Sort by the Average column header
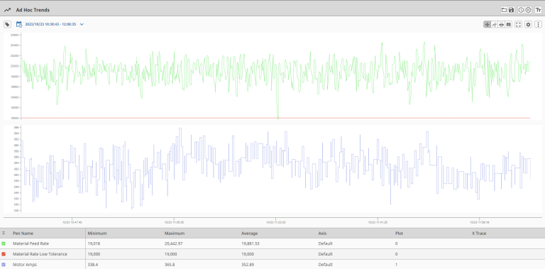The image size is (545, 269). [x=250, y=234]
